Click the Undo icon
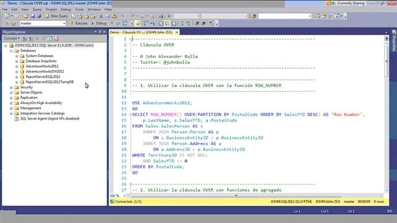397x223 pixels. (x=122, y=16)
